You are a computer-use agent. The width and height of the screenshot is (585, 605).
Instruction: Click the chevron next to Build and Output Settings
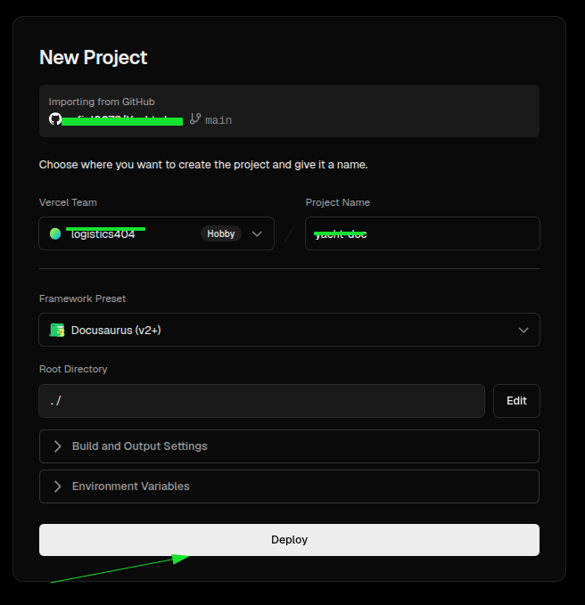[x=58, y=446]
